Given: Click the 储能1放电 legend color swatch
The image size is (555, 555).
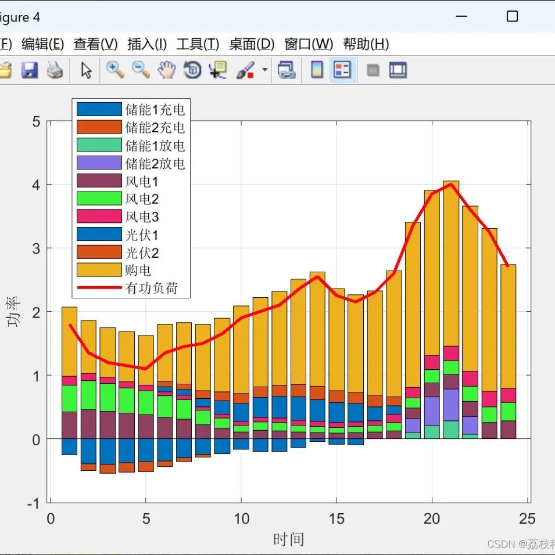Looking at the screenshot, I should [99, 145].
